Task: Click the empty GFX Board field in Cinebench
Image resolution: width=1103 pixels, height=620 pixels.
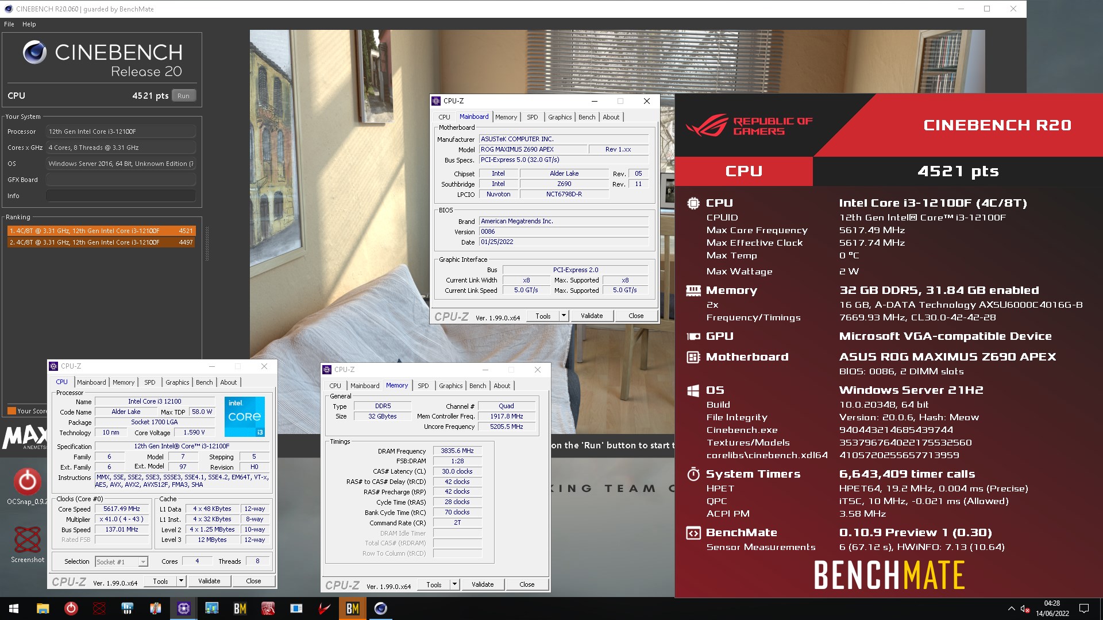Action: pos(121,180)
